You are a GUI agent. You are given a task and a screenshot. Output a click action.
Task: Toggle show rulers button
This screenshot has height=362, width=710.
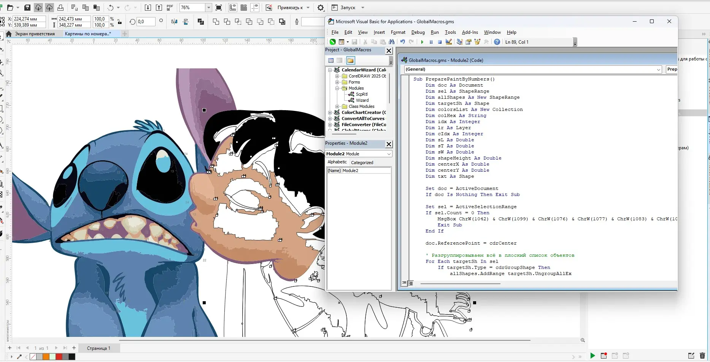point(233,8)
